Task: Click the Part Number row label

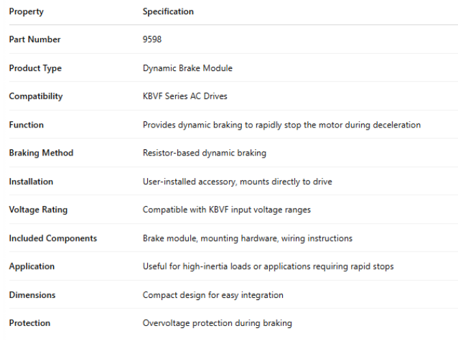Action: 35,40
